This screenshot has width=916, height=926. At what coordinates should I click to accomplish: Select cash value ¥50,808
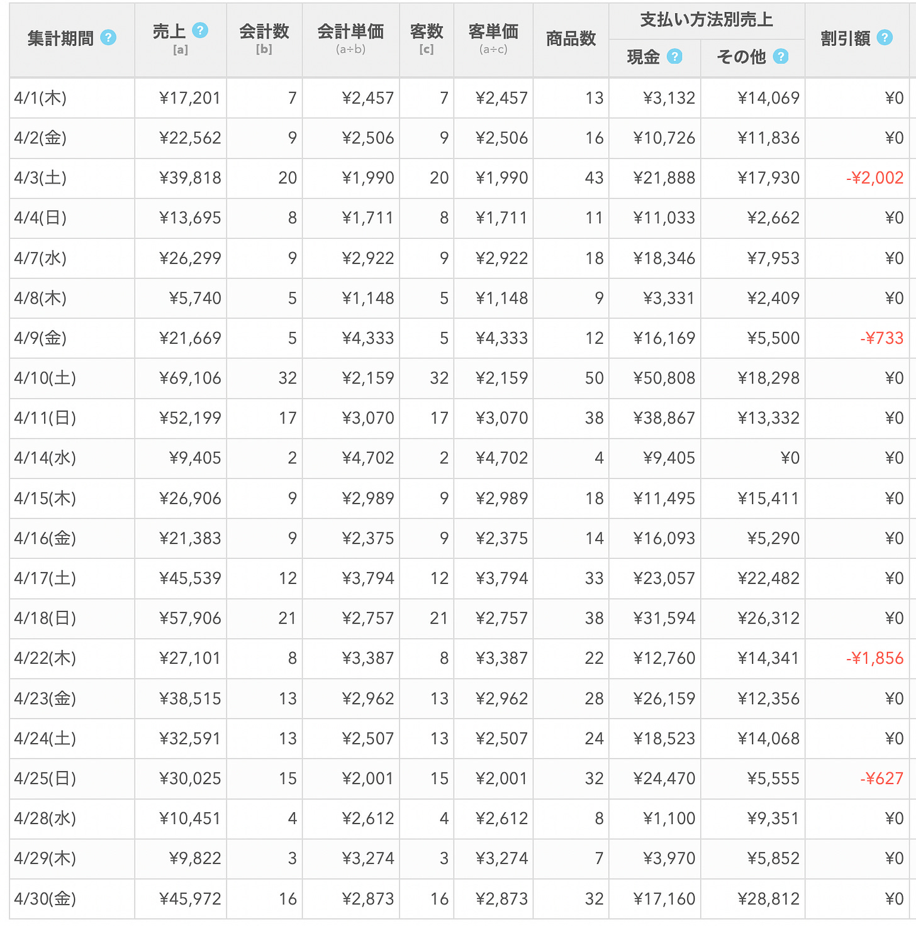[664, 378]
